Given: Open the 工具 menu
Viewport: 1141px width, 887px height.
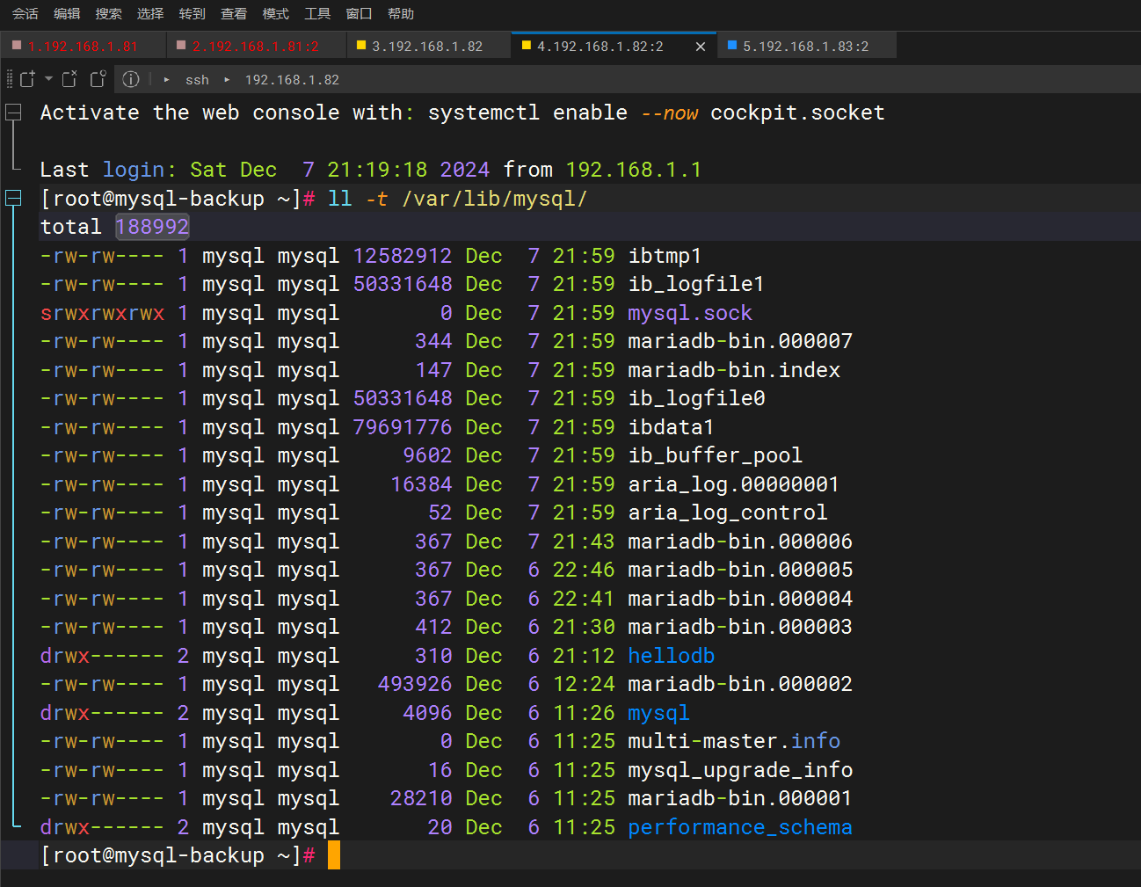Looking at the screenshot, I should [x=317, y=13].
